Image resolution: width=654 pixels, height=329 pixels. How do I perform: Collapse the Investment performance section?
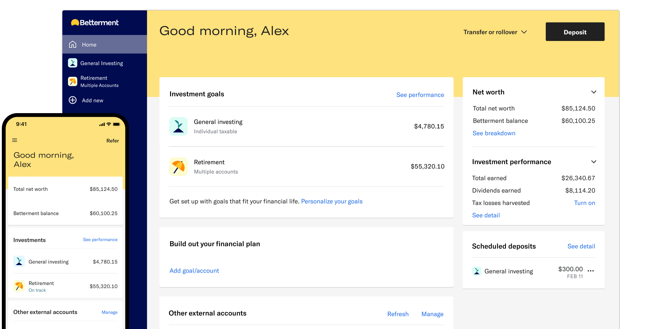point(594,161)
